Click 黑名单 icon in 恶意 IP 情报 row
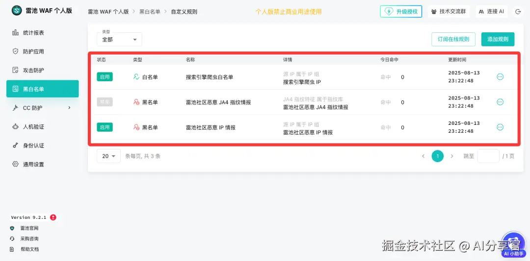 [136, 127]
